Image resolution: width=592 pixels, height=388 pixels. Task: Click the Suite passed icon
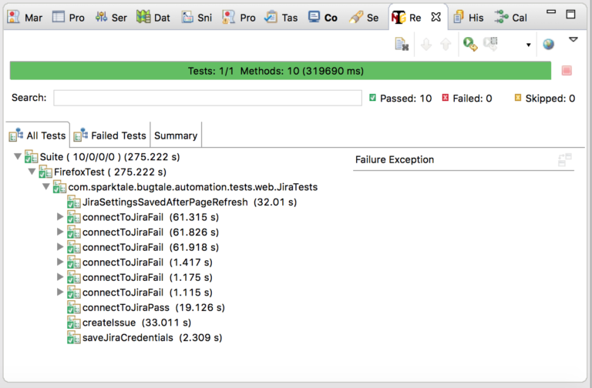tap(32, 156)
